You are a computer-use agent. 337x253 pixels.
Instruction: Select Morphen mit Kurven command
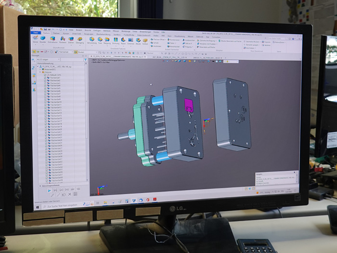click(207, 44)
